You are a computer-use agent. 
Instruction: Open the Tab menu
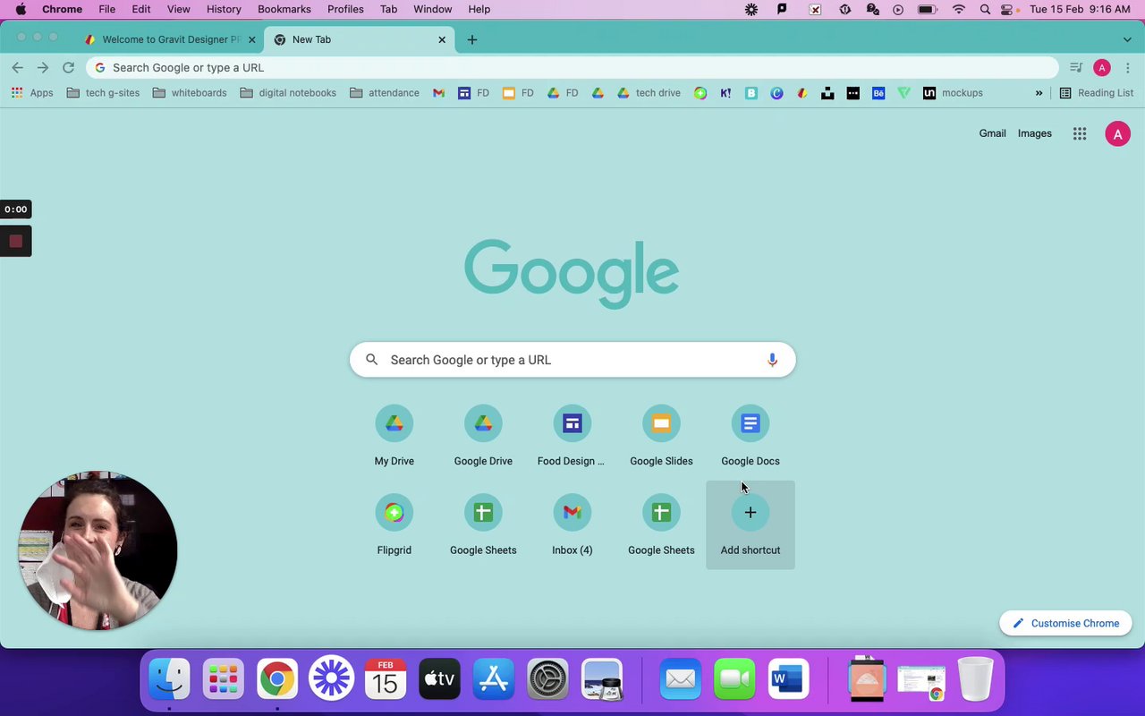click(x=388, y=9)
